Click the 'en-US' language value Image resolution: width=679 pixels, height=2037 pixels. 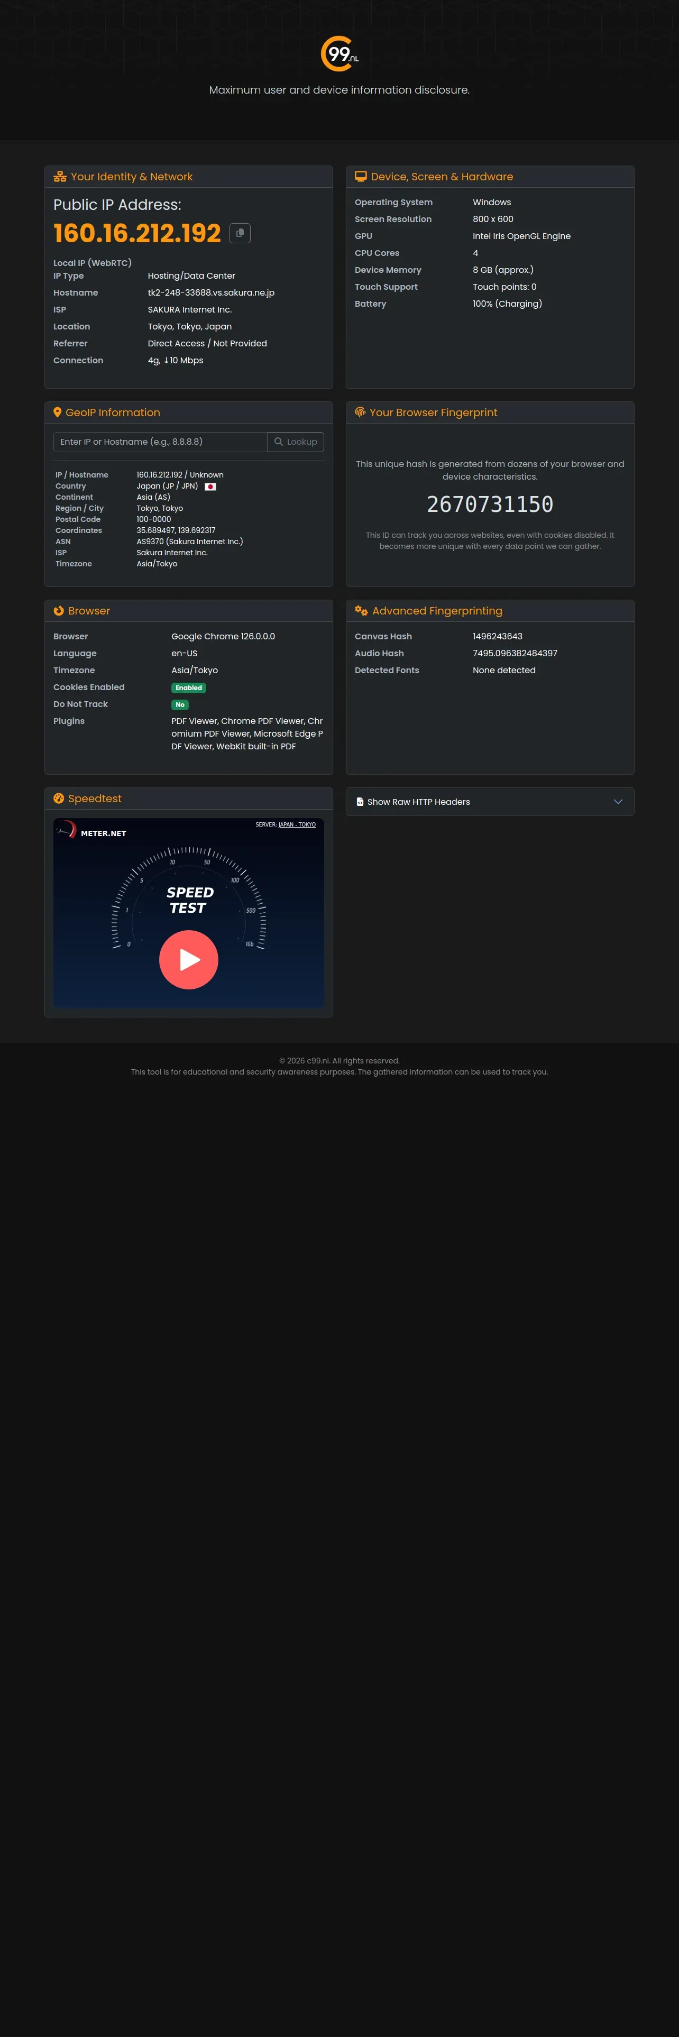click(184, 653)
